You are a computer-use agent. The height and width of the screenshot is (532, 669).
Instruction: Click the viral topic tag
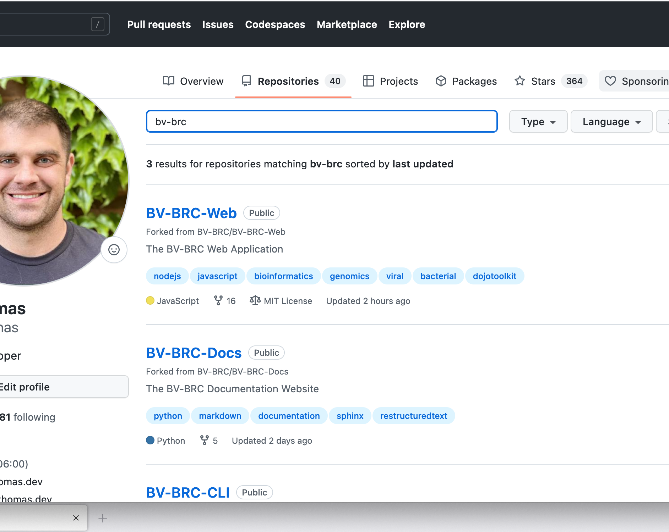click(x=395, y=276)
